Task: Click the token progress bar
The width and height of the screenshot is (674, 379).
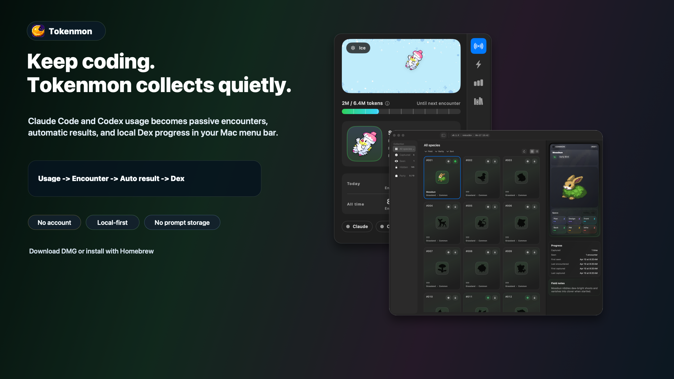Action: 401,112
